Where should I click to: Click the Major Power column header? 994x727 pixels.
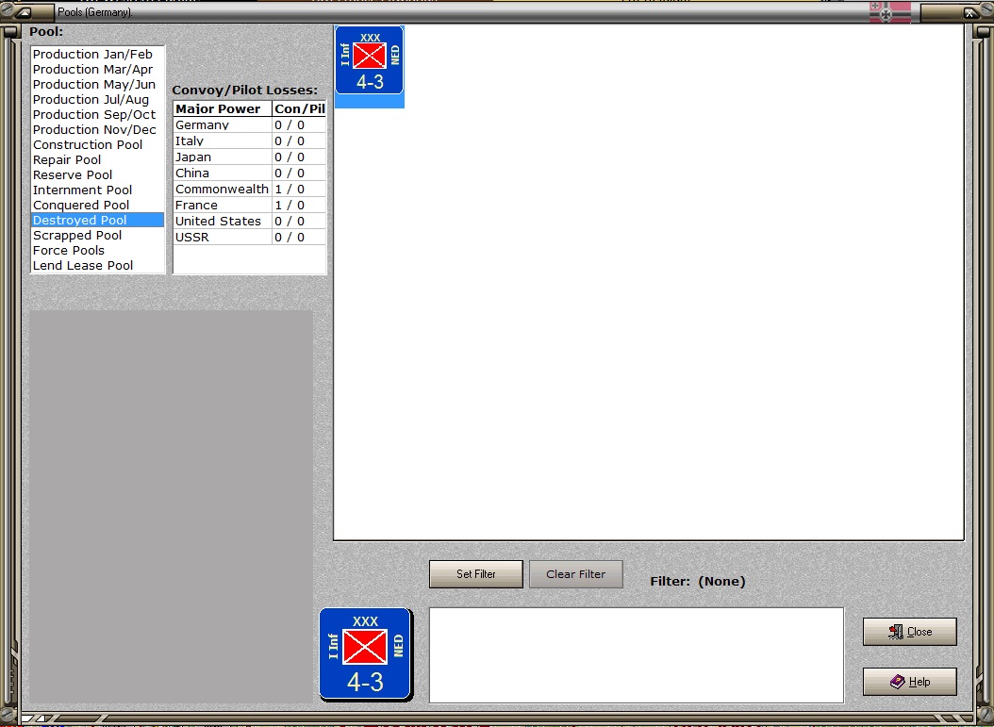coord(223,109)
